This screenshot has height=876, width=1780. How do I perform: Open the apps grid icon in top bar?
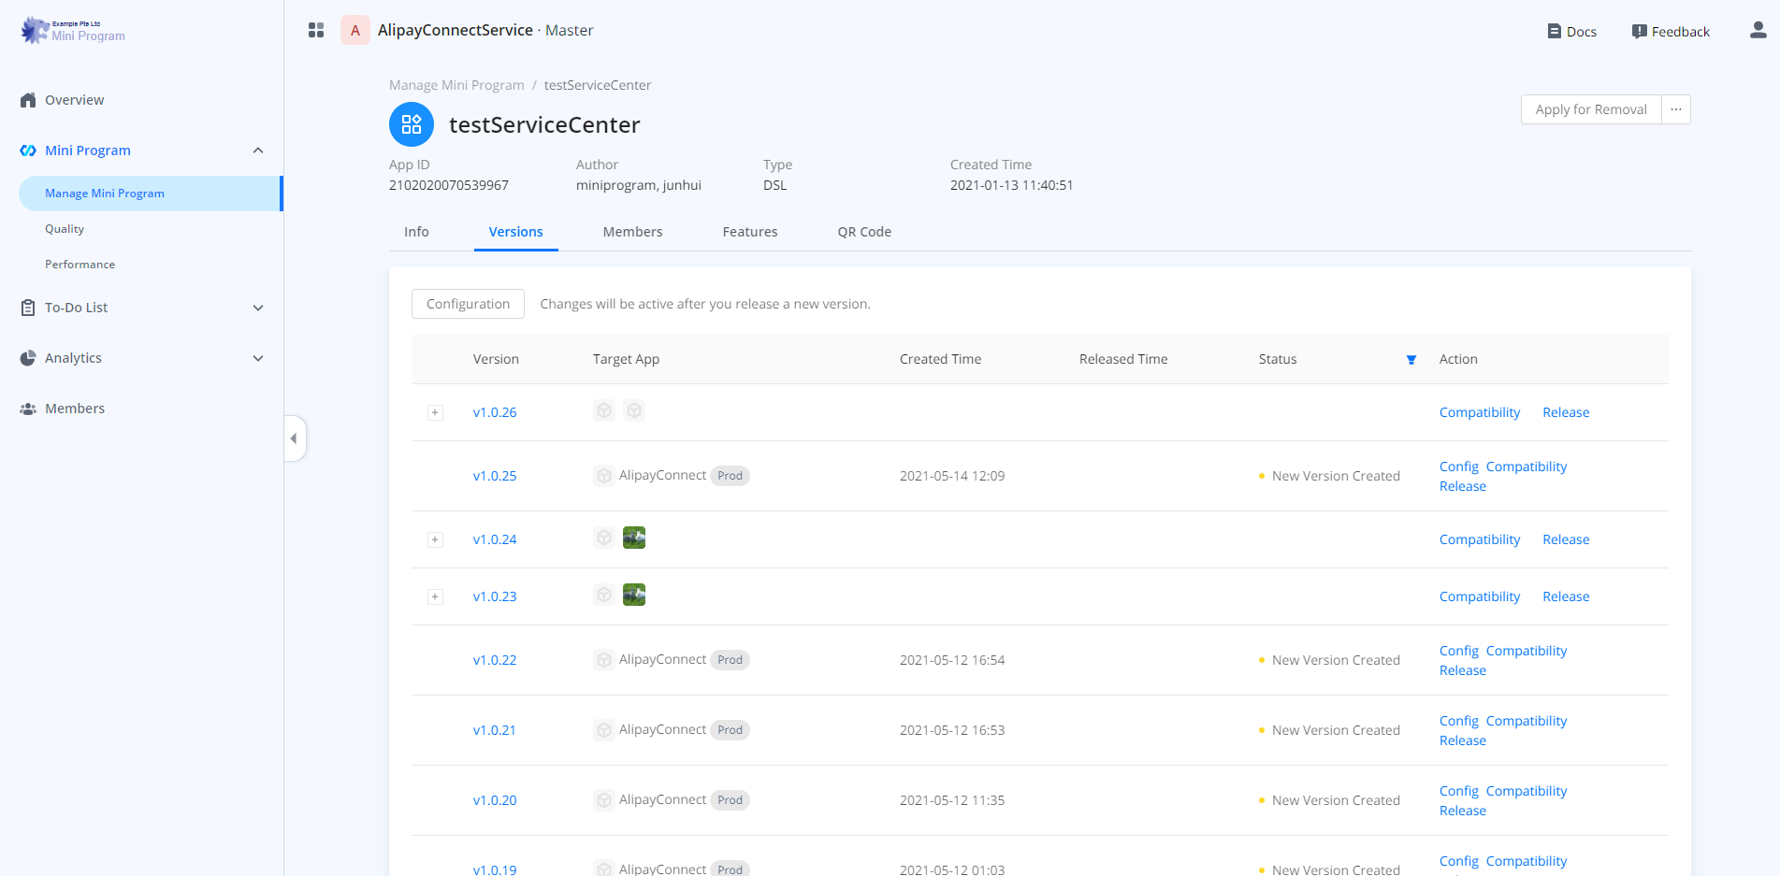pyautogui.click(x=316, y=30)
